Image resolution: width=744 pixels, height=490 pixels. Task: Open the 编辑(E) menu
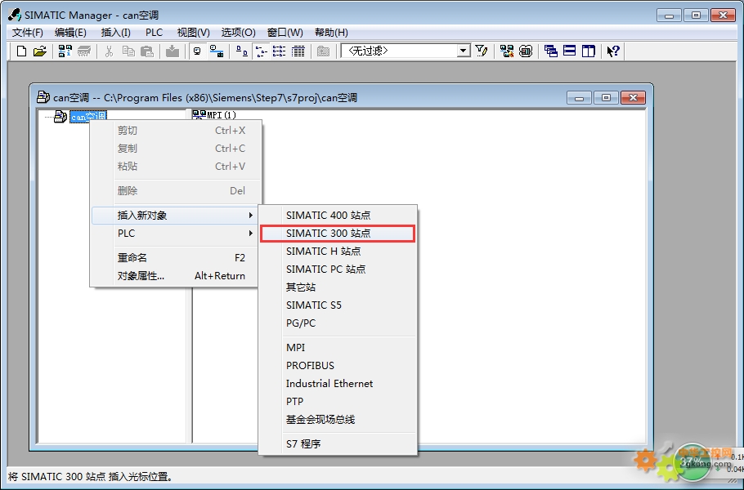70,32
